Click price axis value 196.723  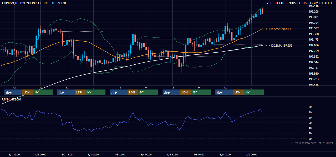pos(314,79)
